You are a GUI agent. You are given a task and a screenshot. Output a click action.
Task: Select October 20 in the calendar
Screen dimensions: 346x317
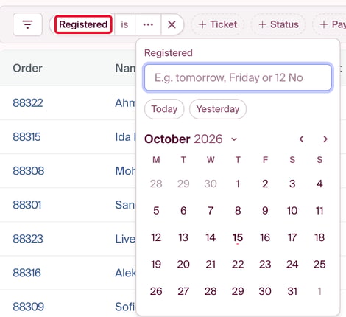point(183,265)
